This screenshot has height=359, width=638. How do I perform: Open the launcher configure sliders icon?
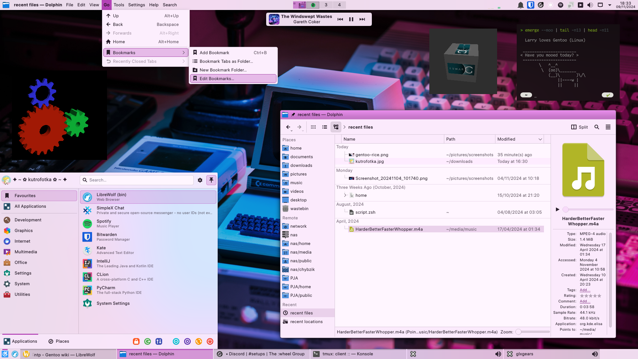[200, 180]
